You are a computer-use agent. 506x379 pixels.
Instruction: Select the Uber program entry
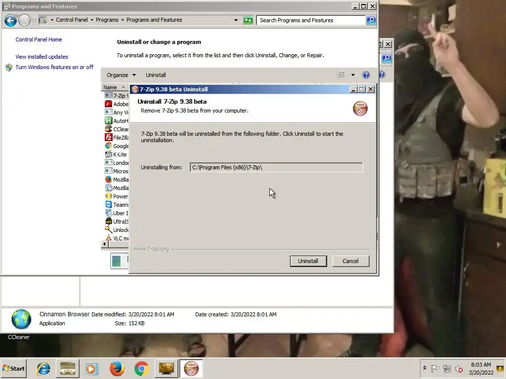pos(117,213)
